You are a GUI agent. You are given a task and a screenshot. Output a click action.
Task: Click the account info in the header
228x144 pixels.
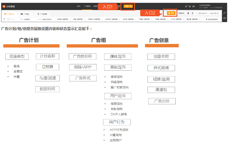click(210, 7)
